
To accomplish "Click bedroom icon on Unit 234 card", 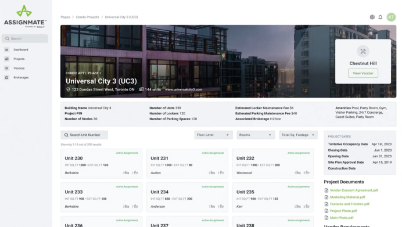I will [x=213, y=206].
